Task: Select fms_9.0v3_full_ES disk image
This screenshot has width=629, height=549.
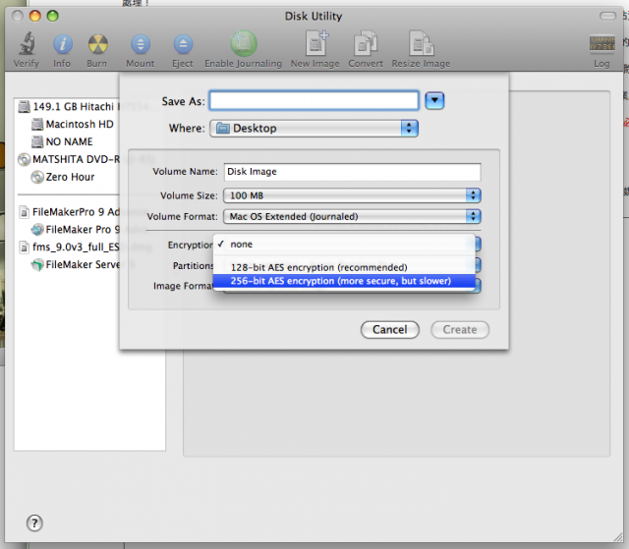Action: click(x=70, y=247)
